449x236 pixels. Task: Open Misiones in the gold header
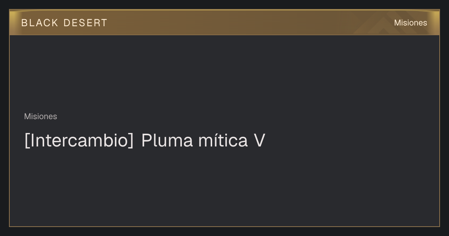point(410,23)
